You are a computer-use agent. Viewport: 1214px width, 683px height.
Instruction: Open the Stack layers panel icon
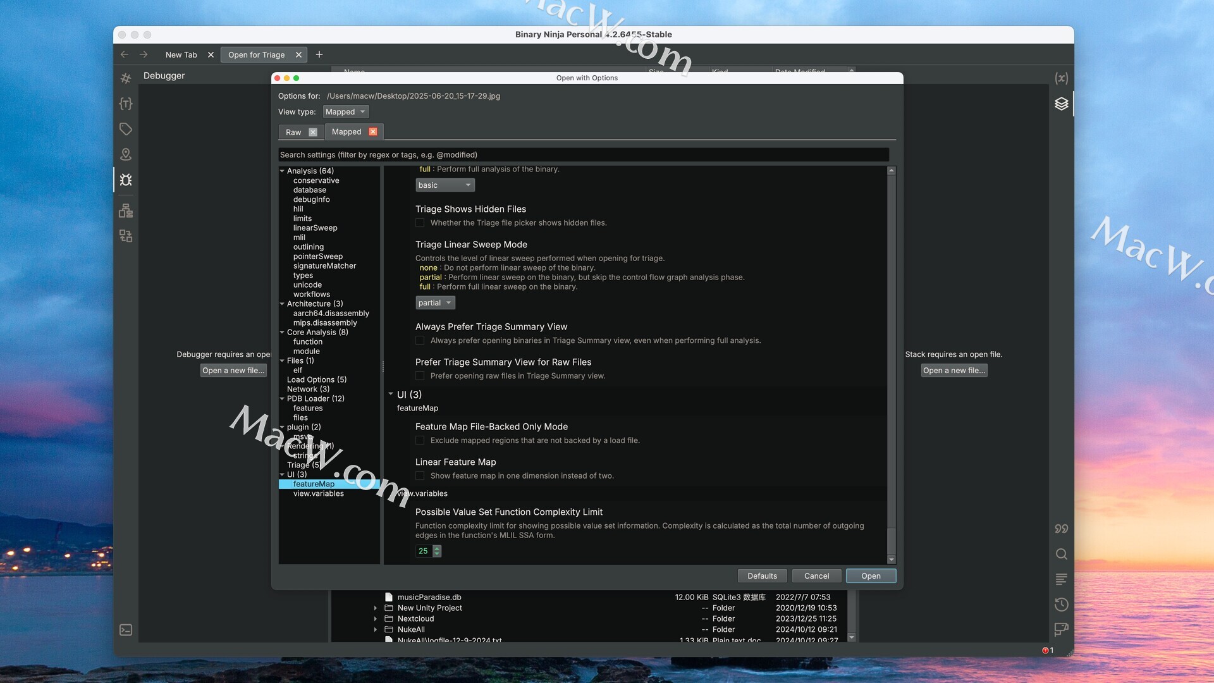tap(1062, 104)
